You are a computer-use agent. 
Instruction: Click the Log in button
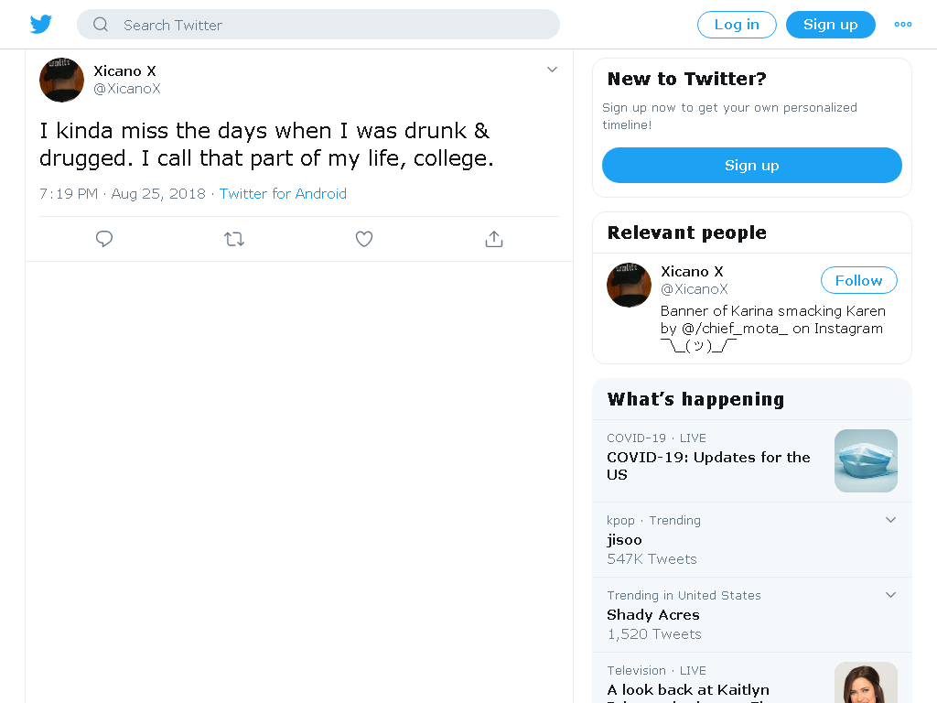pos(737,25)
